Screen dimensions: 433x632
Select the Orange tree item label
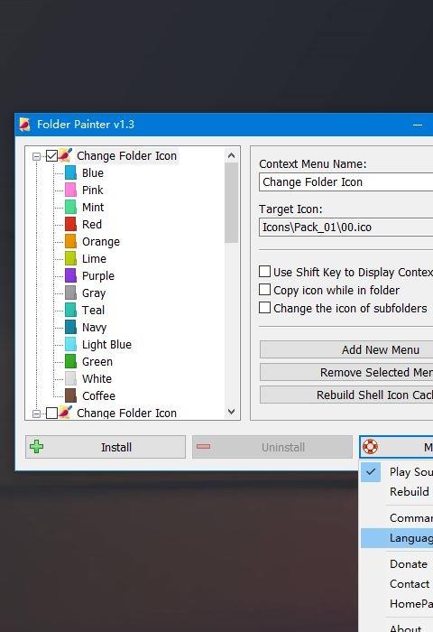tap(101, 241)
